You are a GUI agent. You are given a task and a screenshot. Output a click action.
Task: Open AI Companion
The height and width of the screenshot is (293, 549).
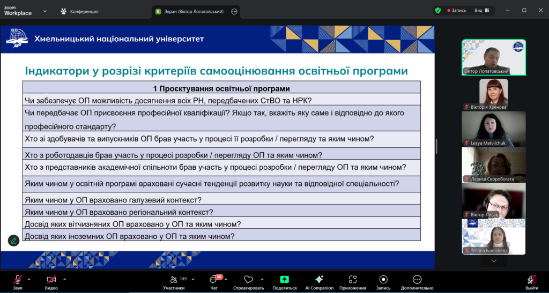click(x=319, y=282)
